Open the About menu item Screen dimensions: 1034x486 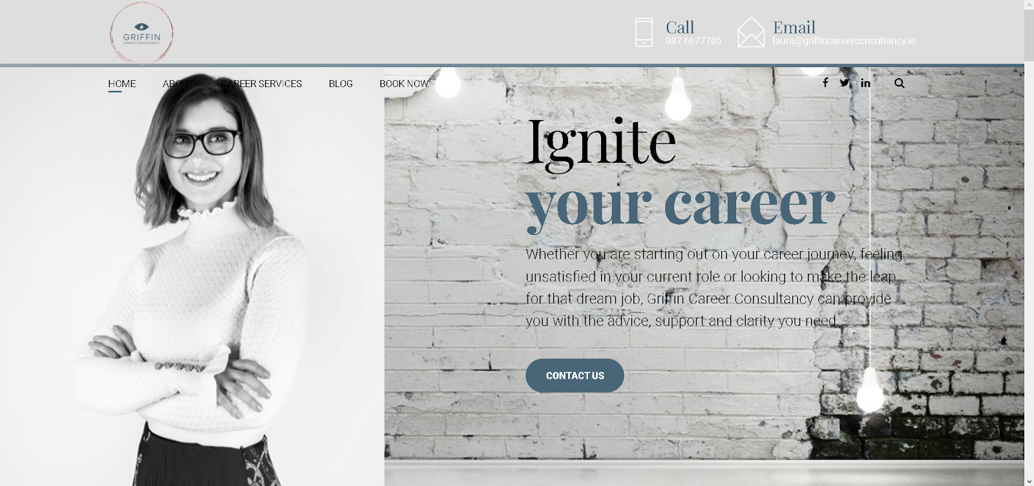(177, 84)
